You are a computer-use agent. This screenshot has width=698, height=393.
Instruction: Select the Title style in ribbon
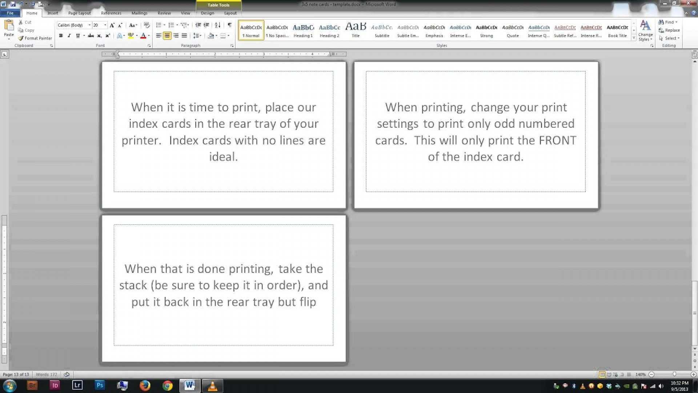355,30
